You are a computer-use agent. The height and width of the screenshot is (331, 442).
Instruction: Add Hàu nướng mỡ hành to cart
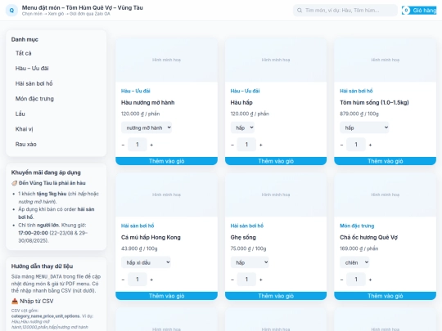[167, 161]
